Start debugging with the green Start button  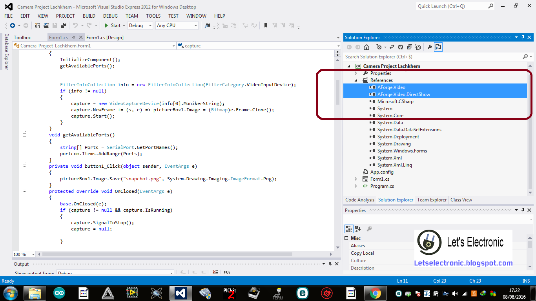tap(111, 25)
